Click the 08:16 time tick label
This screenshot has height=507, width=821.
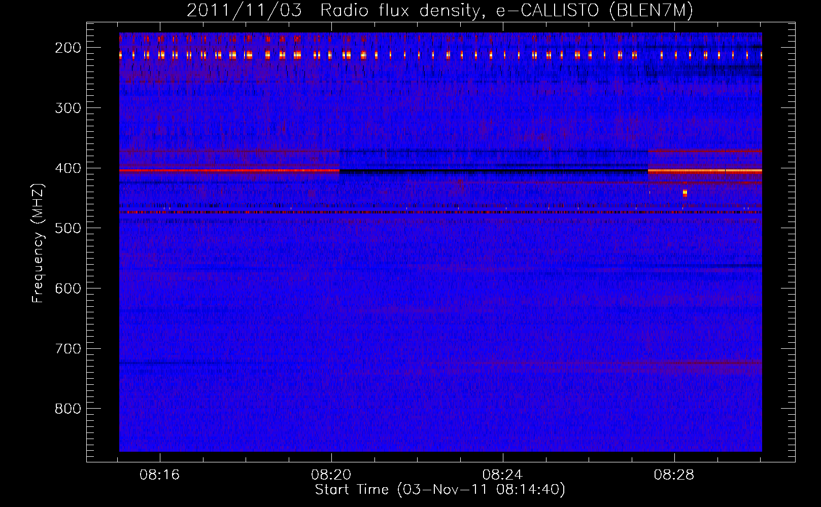point(160,475)
